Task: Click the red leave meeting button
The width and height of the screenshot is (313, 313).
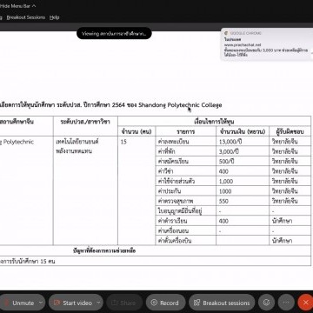Action: 305,303
